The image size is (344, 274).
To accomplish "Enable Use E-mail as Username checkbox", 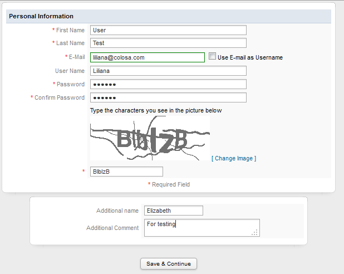I will 212,56.
